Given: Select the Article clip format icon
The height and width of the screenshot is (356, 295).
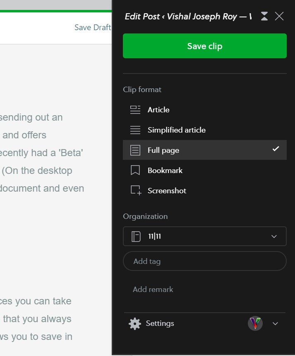Looking at the screenshot, I should 135,109.
